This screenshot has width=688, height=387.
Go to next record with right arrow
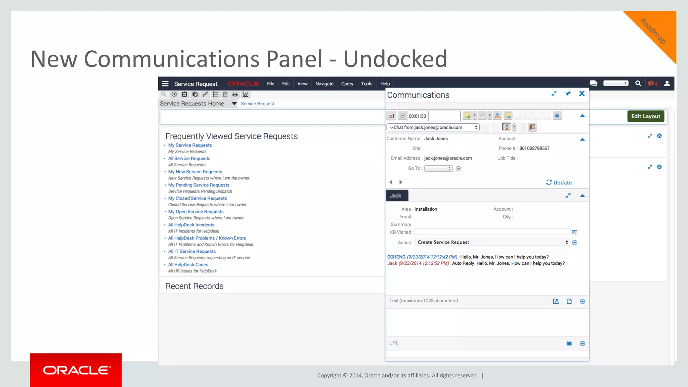401,182
